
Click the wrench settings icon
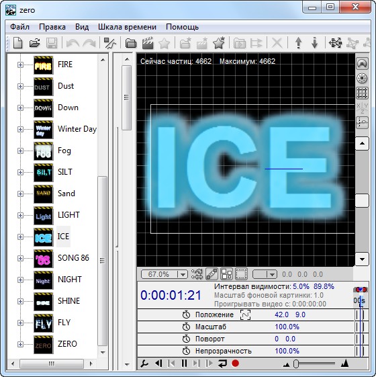(x=144, y=364)
